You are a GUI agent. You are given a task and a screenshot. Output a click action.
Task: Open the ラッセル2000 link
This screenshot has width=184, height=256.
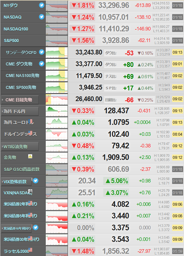pyautogui.click(x=16, y=251)
